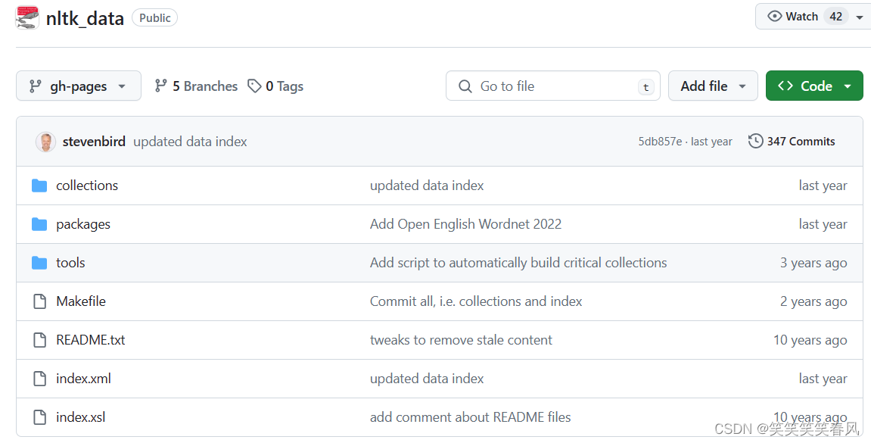Click the packages folder icon
871x443 pixels.
[x=39, y=224]
